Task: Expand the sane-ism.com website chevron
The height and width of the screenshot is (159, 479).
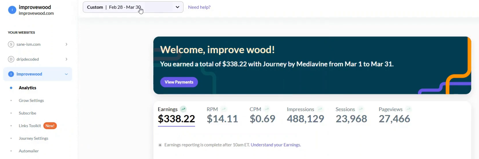Action: pyautogui.click(x=67, y=44)
